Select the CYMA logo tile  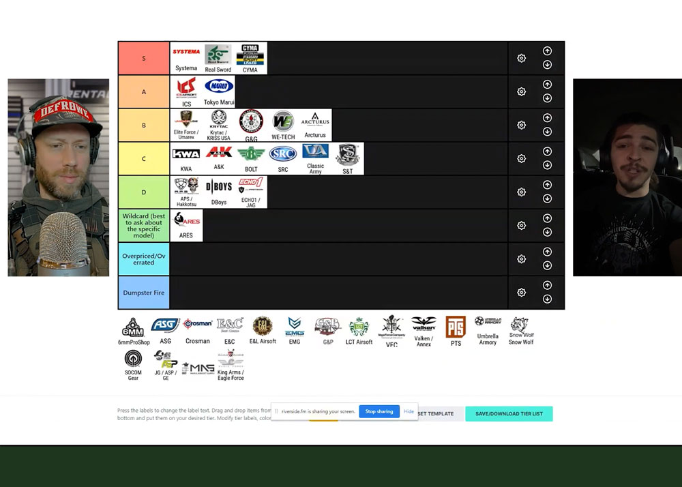(250, 58)
